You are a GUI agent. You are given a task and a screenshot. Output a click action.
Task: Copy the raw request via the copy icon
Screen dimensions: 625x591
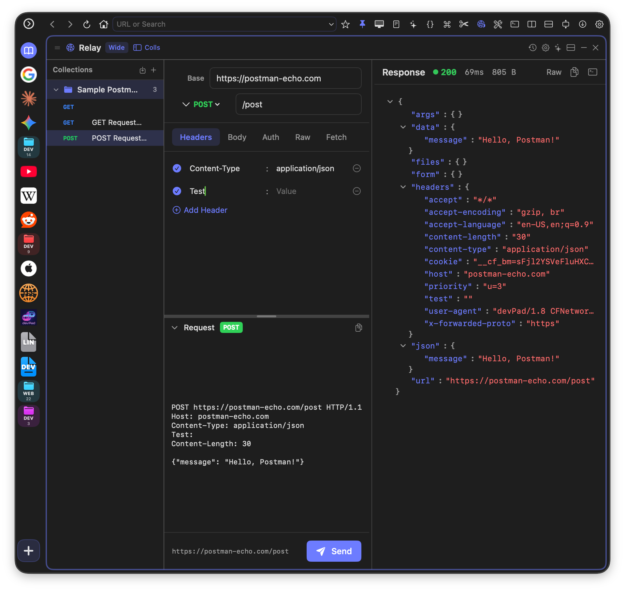point(358,328)
